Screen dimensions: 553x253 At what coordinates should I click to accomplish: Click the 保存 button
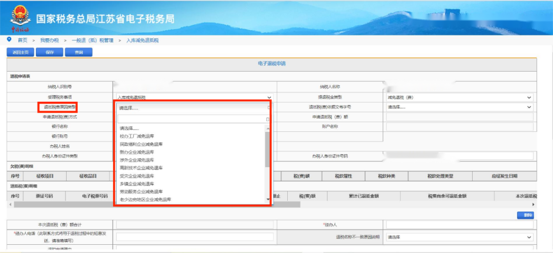point(50,53)
